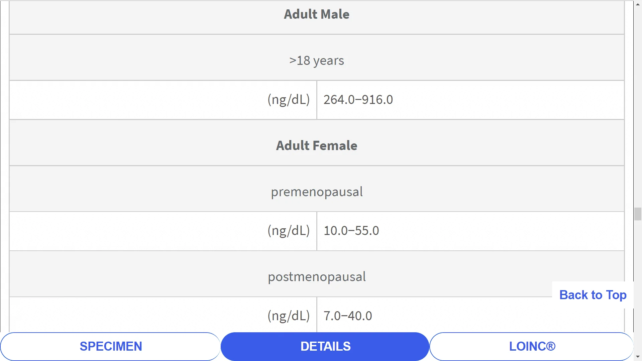This screenshot has height=361, width=642.
Task: Click the scrollbar down arrow
Action: click(638, 357)
